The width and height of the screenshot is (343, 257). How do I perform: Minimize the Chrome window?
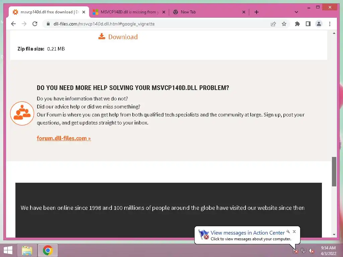click(308, 7)
